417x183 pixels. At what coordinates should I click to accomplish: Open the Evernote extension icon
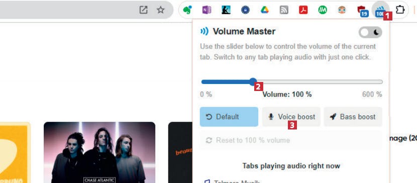click(x=187, y=10)
